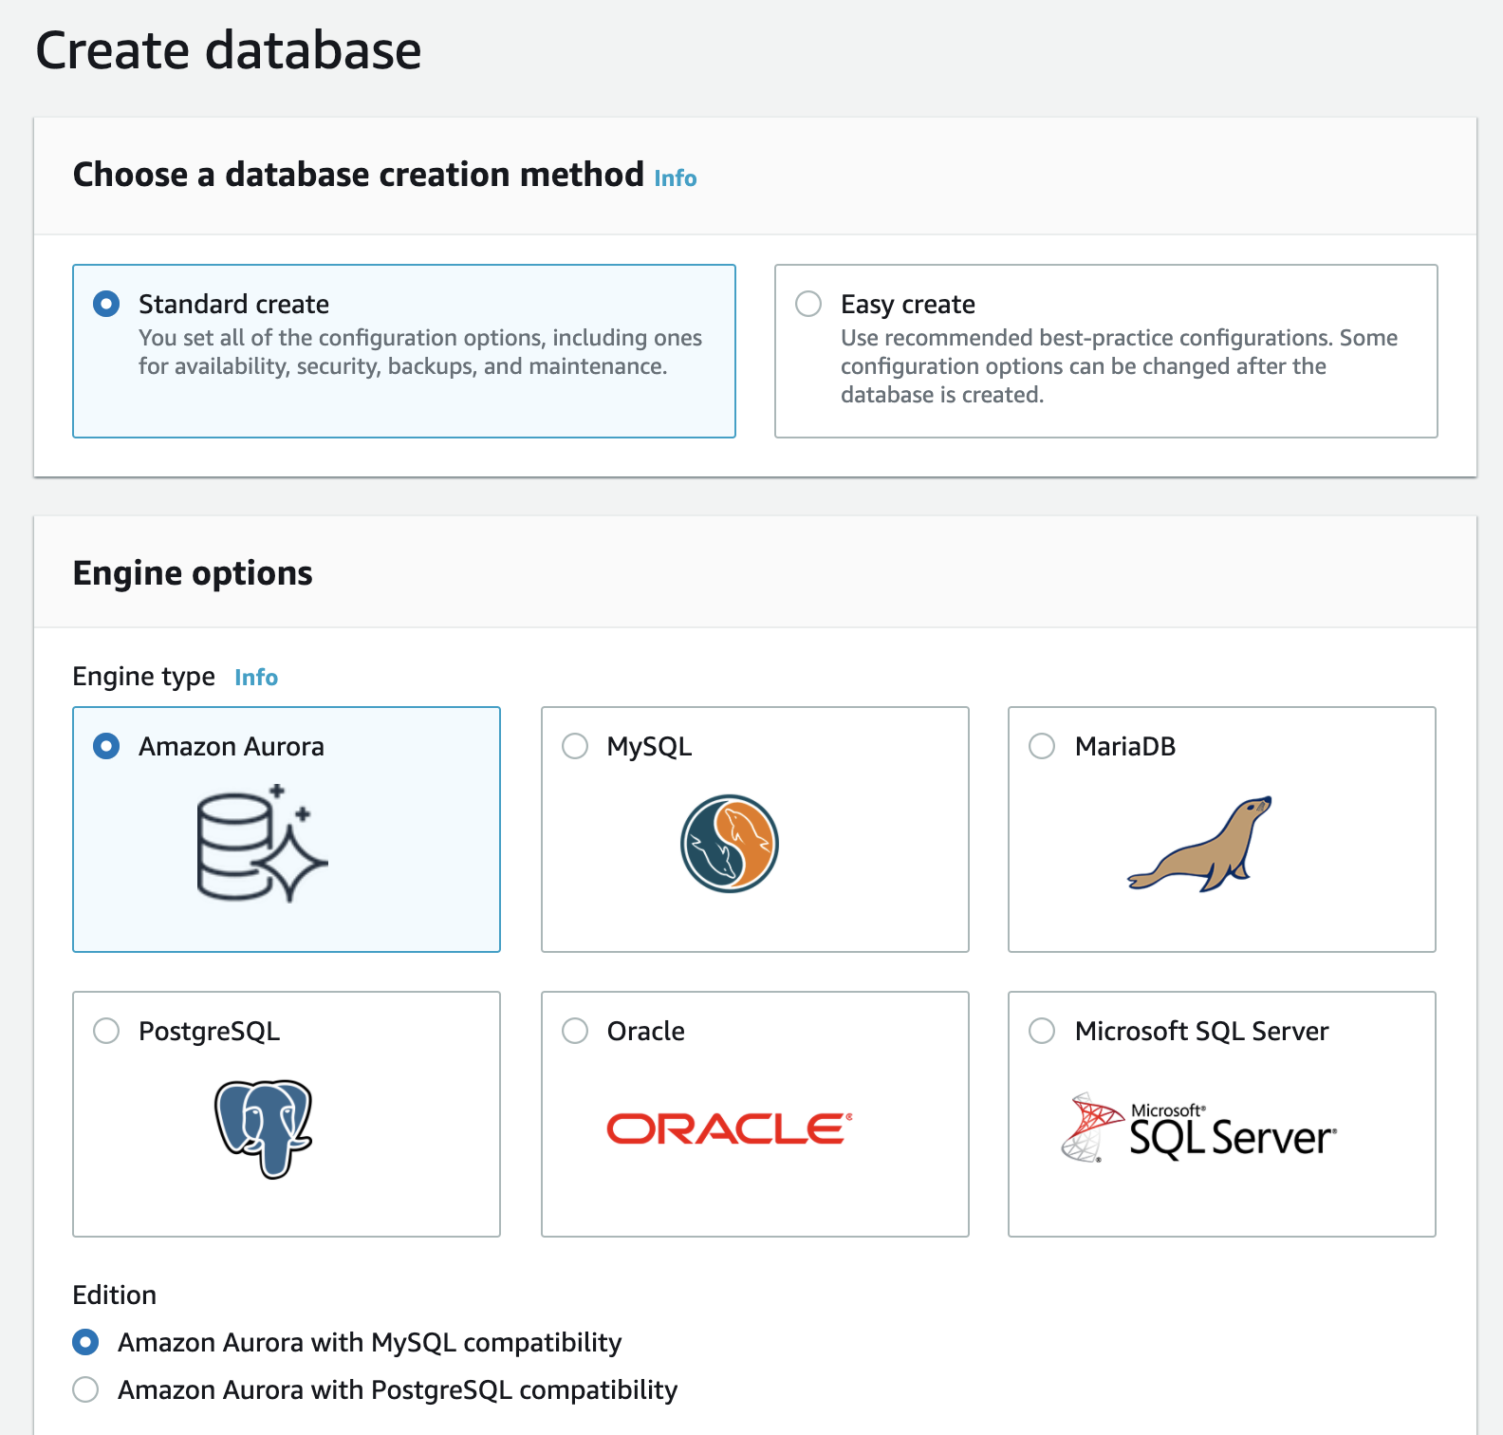Click the MySQL dolphin logo
1503x1435 pixels.
730,844
